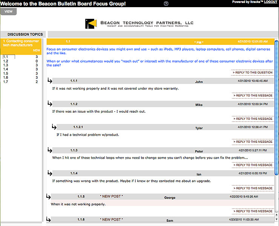Click reply count 0 for subtopic 1.2
279x226 pixels.
[x=37, y=61]
